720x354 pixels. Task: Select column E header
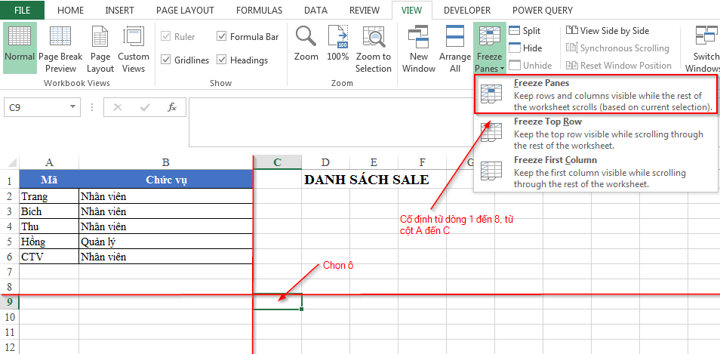click(374, 162)
